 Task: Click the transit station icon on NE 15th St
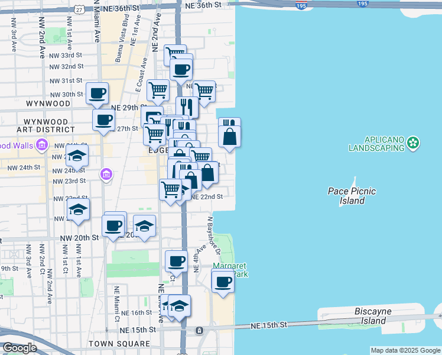pos(199,330)
